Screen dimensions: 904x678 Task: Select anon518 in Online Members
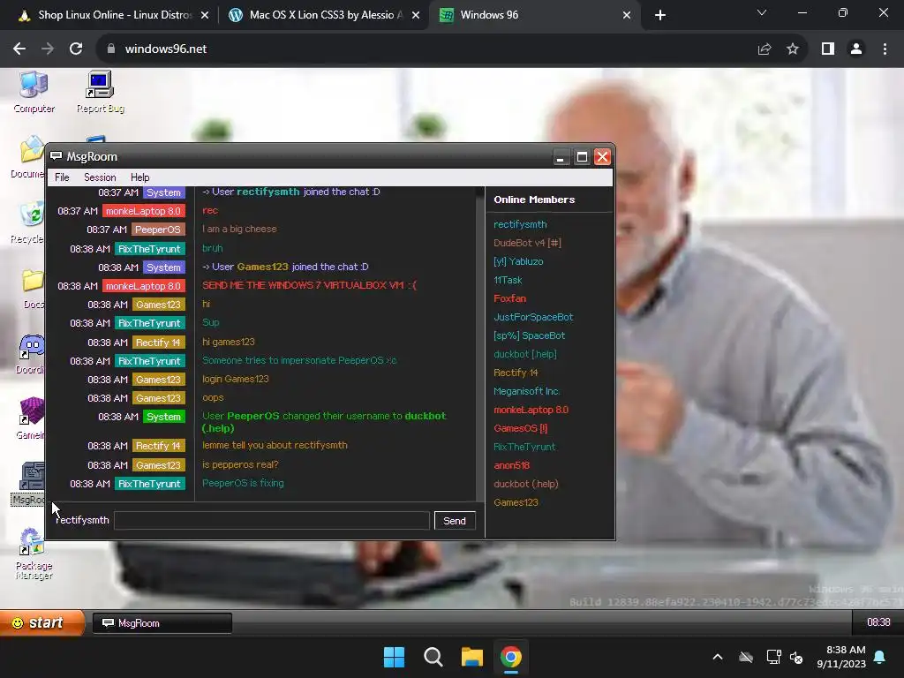pyautogui.click(x=511, y=464)
